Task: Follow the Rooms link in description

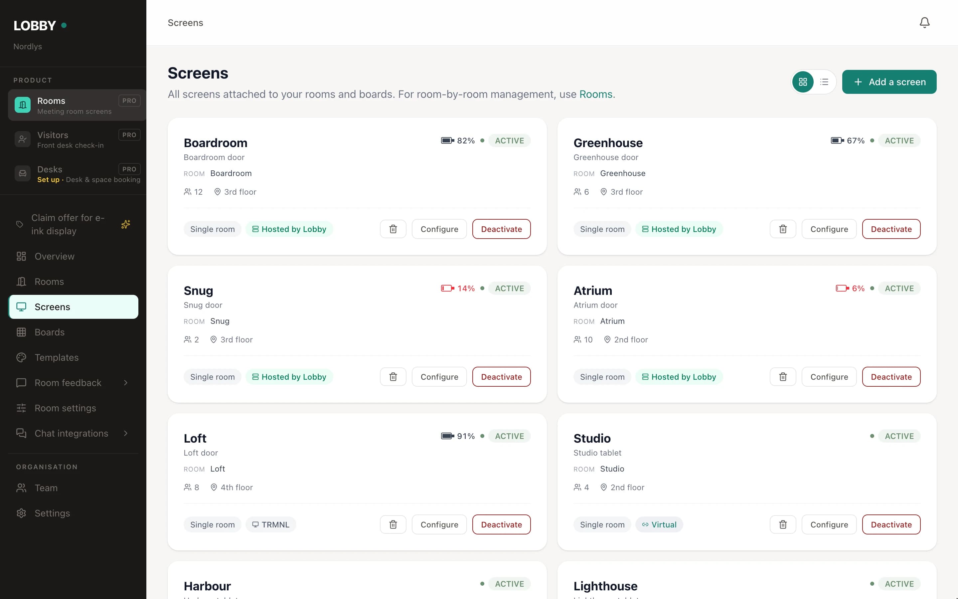Action: point(596,94)
